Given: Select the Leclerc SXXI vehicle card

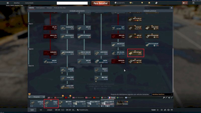Looking at the screenshot, I should pyautogui.click(x=67, y=78).
